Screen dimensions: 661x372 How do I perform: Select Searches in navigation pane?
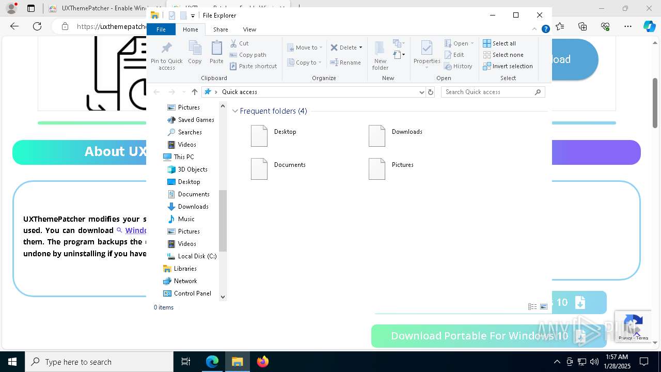pyautogui.click(x=184, y=132)
